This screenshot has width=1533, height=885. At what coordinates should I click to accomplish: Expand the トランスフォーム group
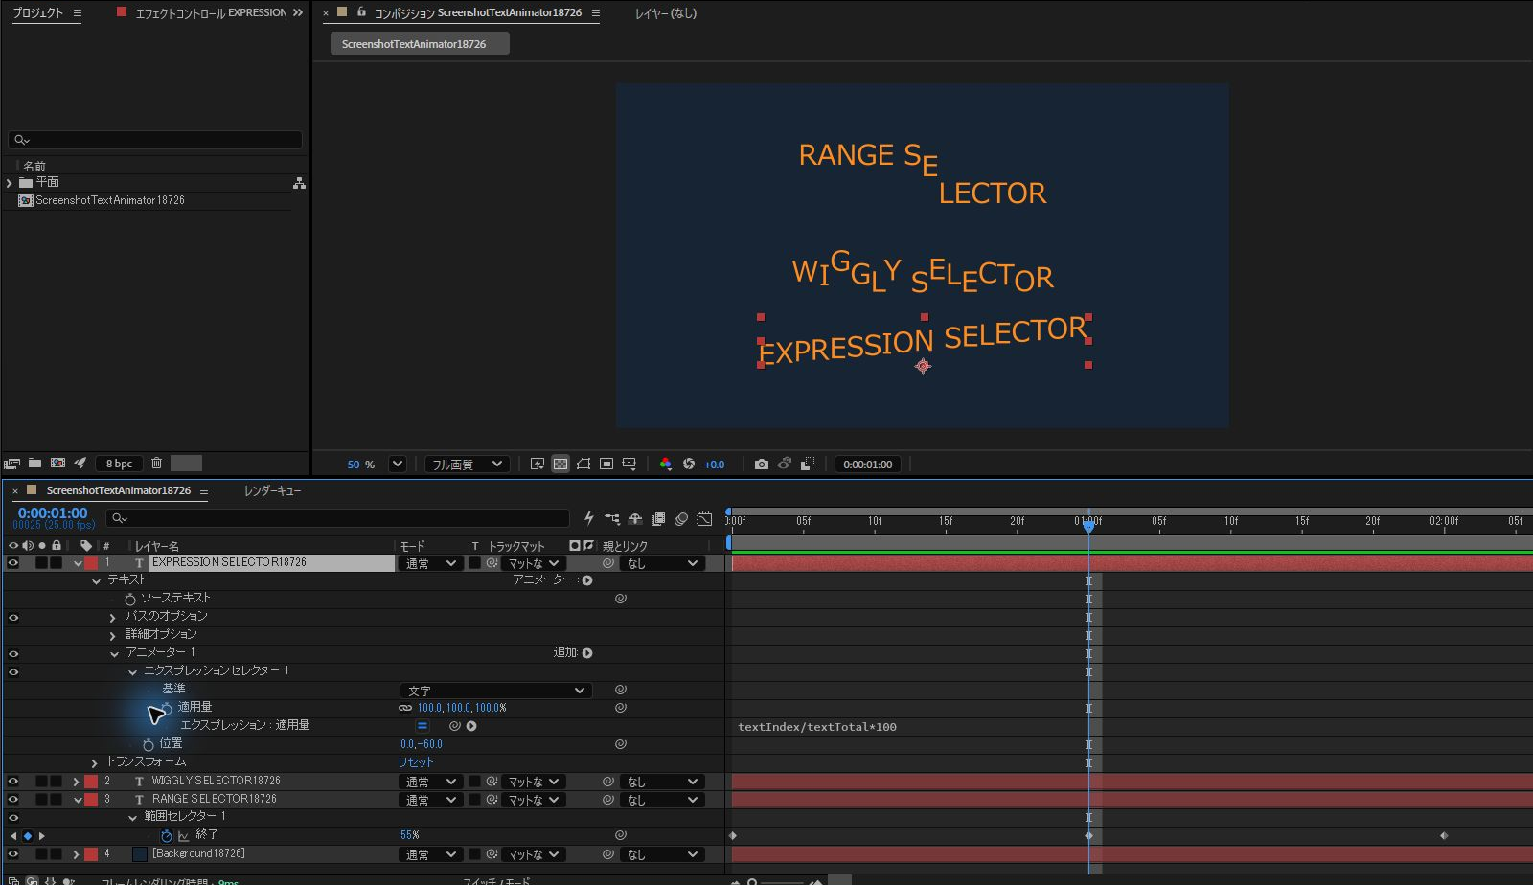[95, 763]
